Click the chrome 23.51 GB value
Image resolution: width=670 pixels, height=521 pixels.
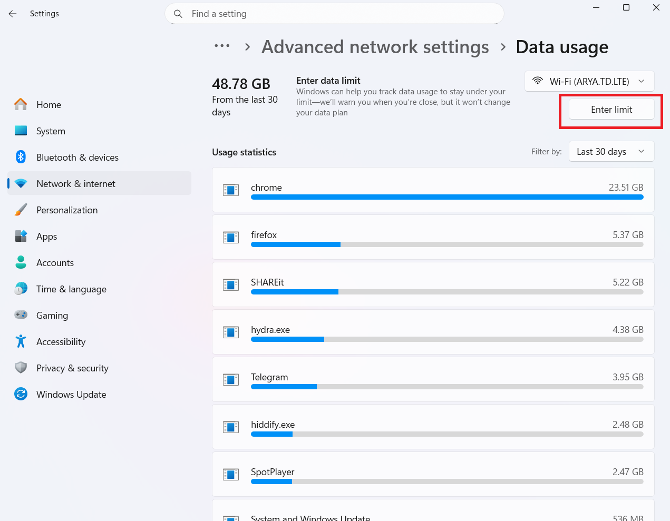coord(626,188)
